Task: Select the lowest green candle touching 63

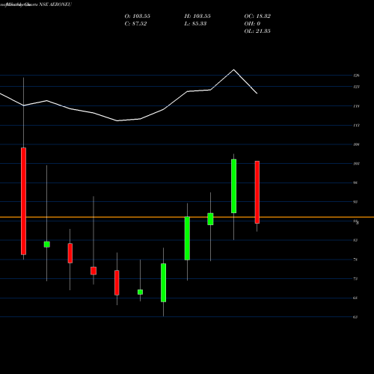Action: (163, 283)
